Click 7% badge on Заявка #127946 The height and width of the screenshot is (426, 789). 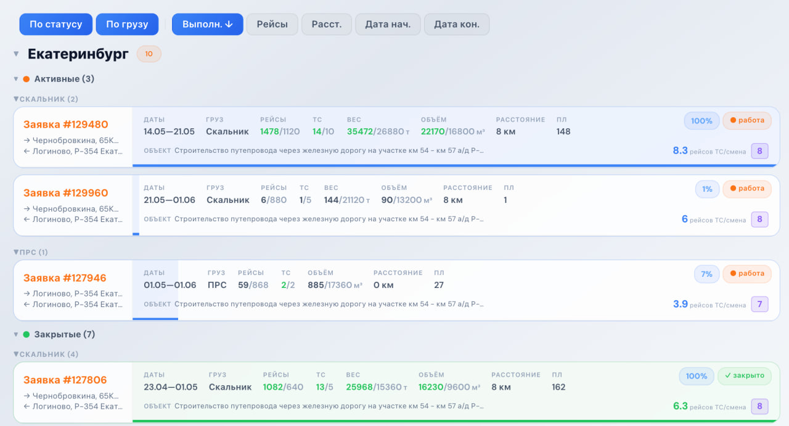706,274
